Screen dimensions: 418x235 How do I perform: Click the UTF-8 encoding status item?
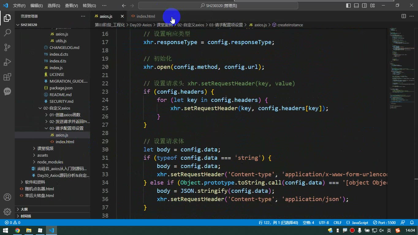click(x=324, y=223)
